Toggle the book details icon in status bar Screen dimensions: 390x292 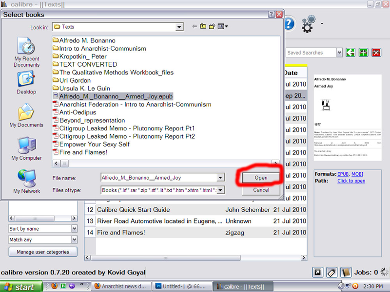click(x=346, y=273)
